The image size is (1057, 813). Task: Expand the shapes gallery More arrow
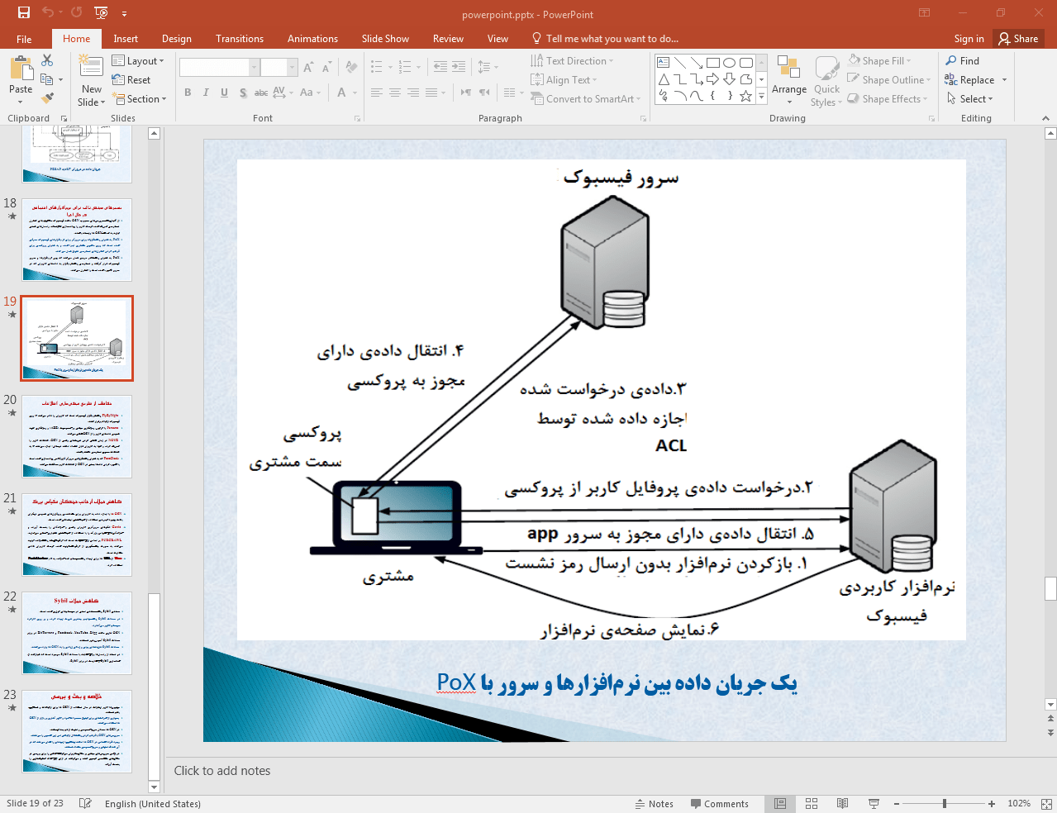762,97
